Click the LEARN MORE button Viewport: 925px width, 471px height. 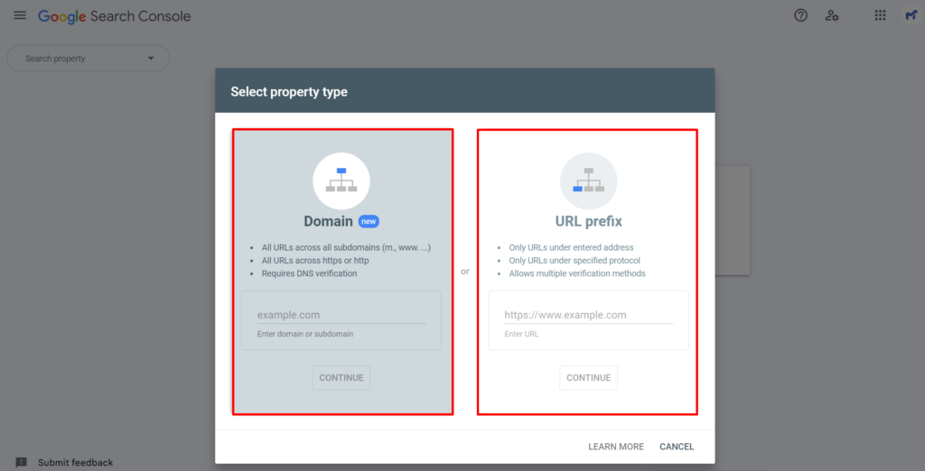(616, 447)
